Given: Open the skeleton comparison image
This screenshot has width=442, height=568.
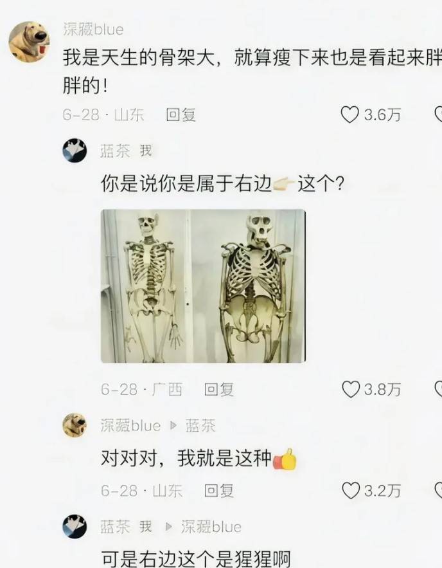Looking at the screenshot, I should (203, 286).
